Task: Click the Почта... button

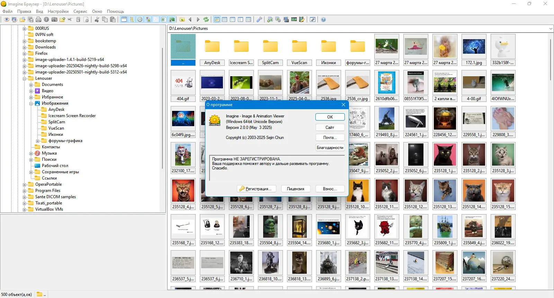Action: coord(330,138)
